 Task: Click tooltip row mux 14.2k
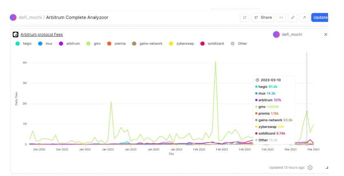(x=265, y=93)
